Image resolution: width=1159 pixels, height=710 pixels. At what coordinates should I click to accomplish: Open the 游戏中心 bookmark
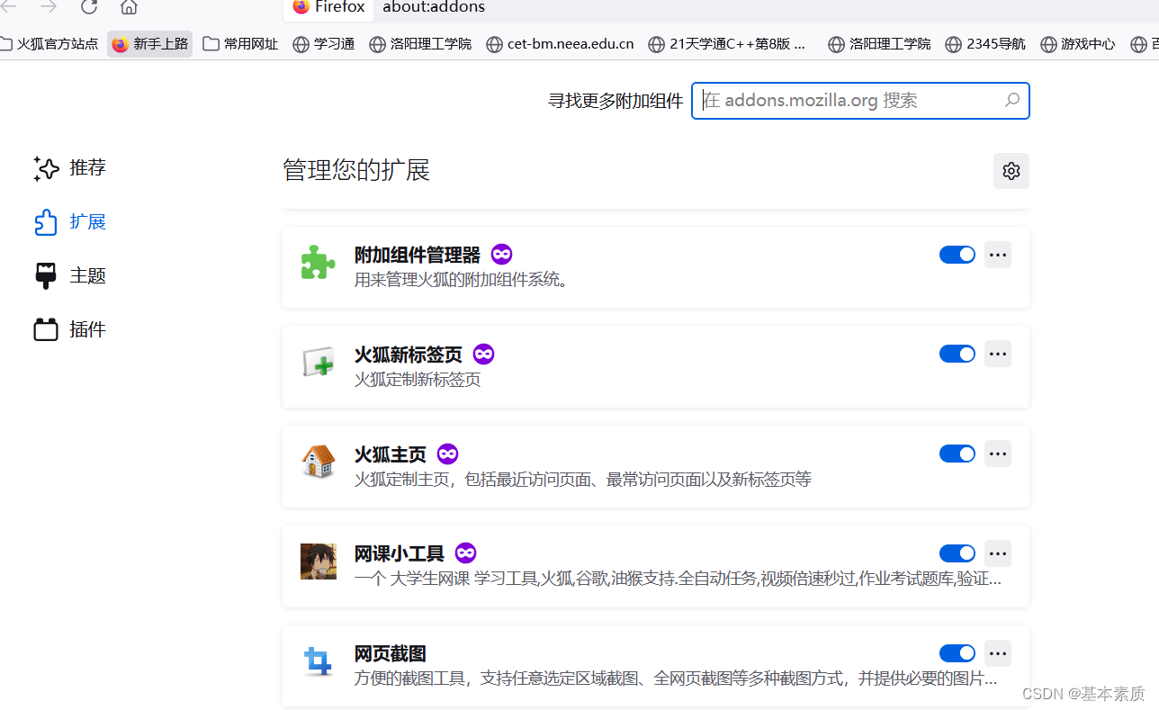(1077, 44)
